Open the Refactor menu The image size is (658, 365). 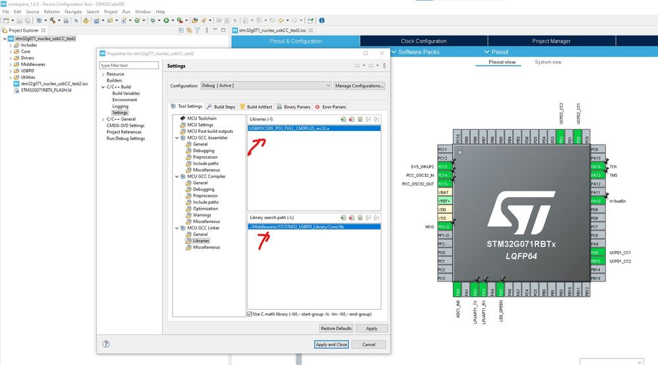click(52, 12)
